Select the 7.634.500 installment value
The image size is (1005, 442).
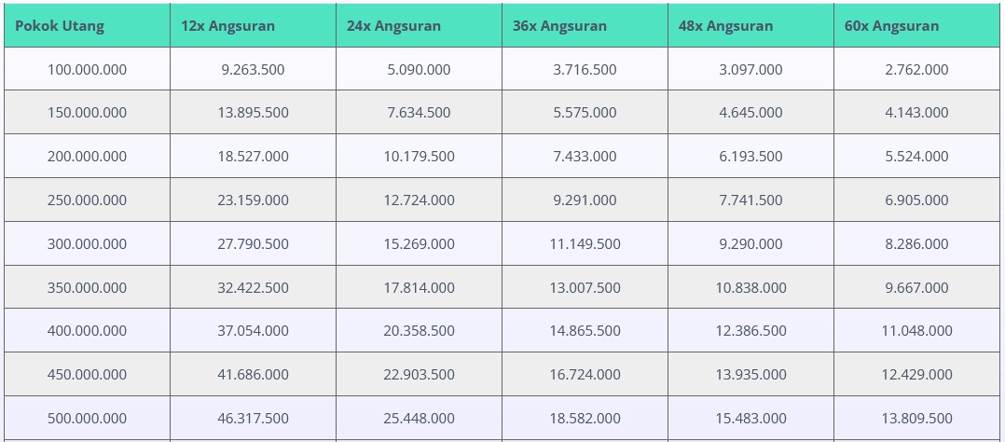(x=419, y=113)
